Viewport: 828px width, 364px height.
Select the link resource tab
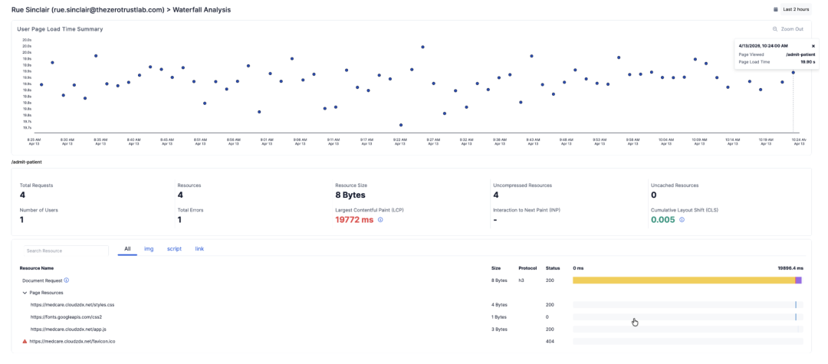tap(199, 249)
